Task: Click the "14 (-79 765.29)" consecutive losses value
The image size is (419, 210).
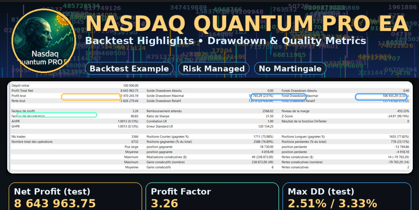Action: [x=398, y=157]
